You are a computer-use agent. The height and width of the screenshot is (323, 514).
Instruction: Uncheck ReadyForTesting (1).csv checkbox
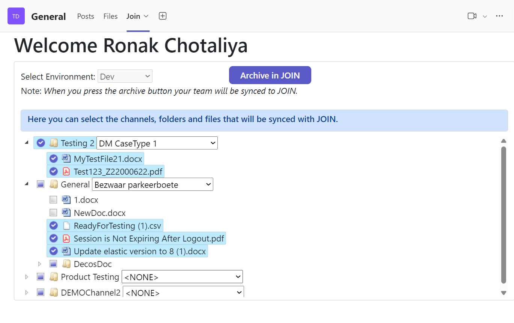[54, 226]
